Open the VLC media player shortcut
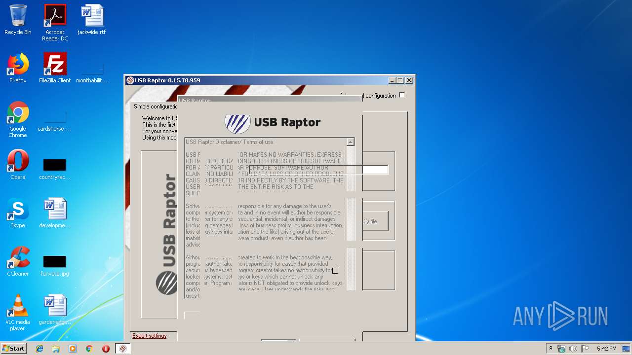 click(x=18, y=313)
